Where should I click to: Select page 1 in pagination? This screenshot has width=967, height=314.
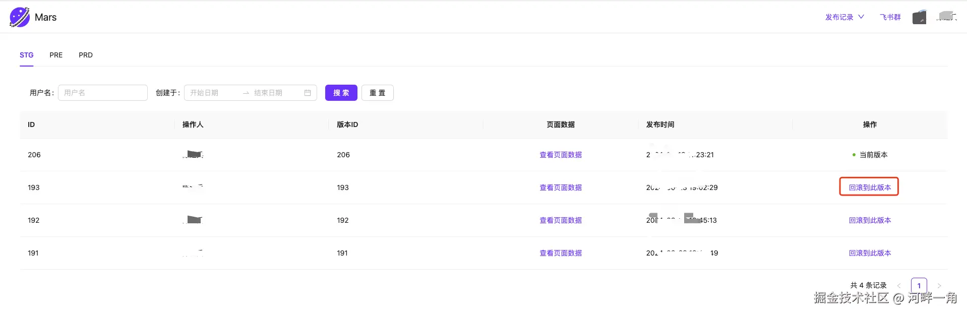(919, 286)
